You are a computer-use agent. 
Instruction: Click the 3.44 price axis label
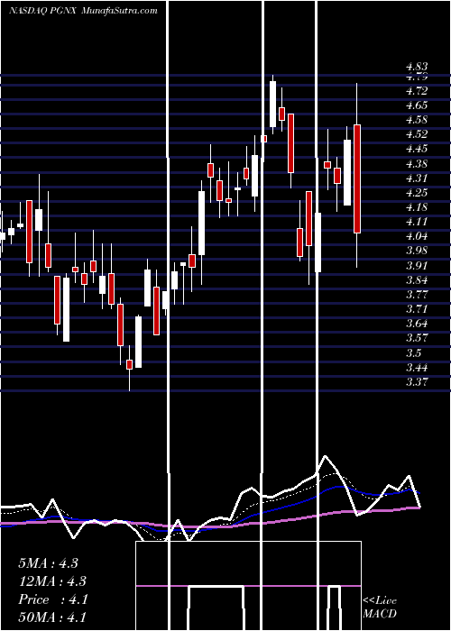[x=417, y=368]
